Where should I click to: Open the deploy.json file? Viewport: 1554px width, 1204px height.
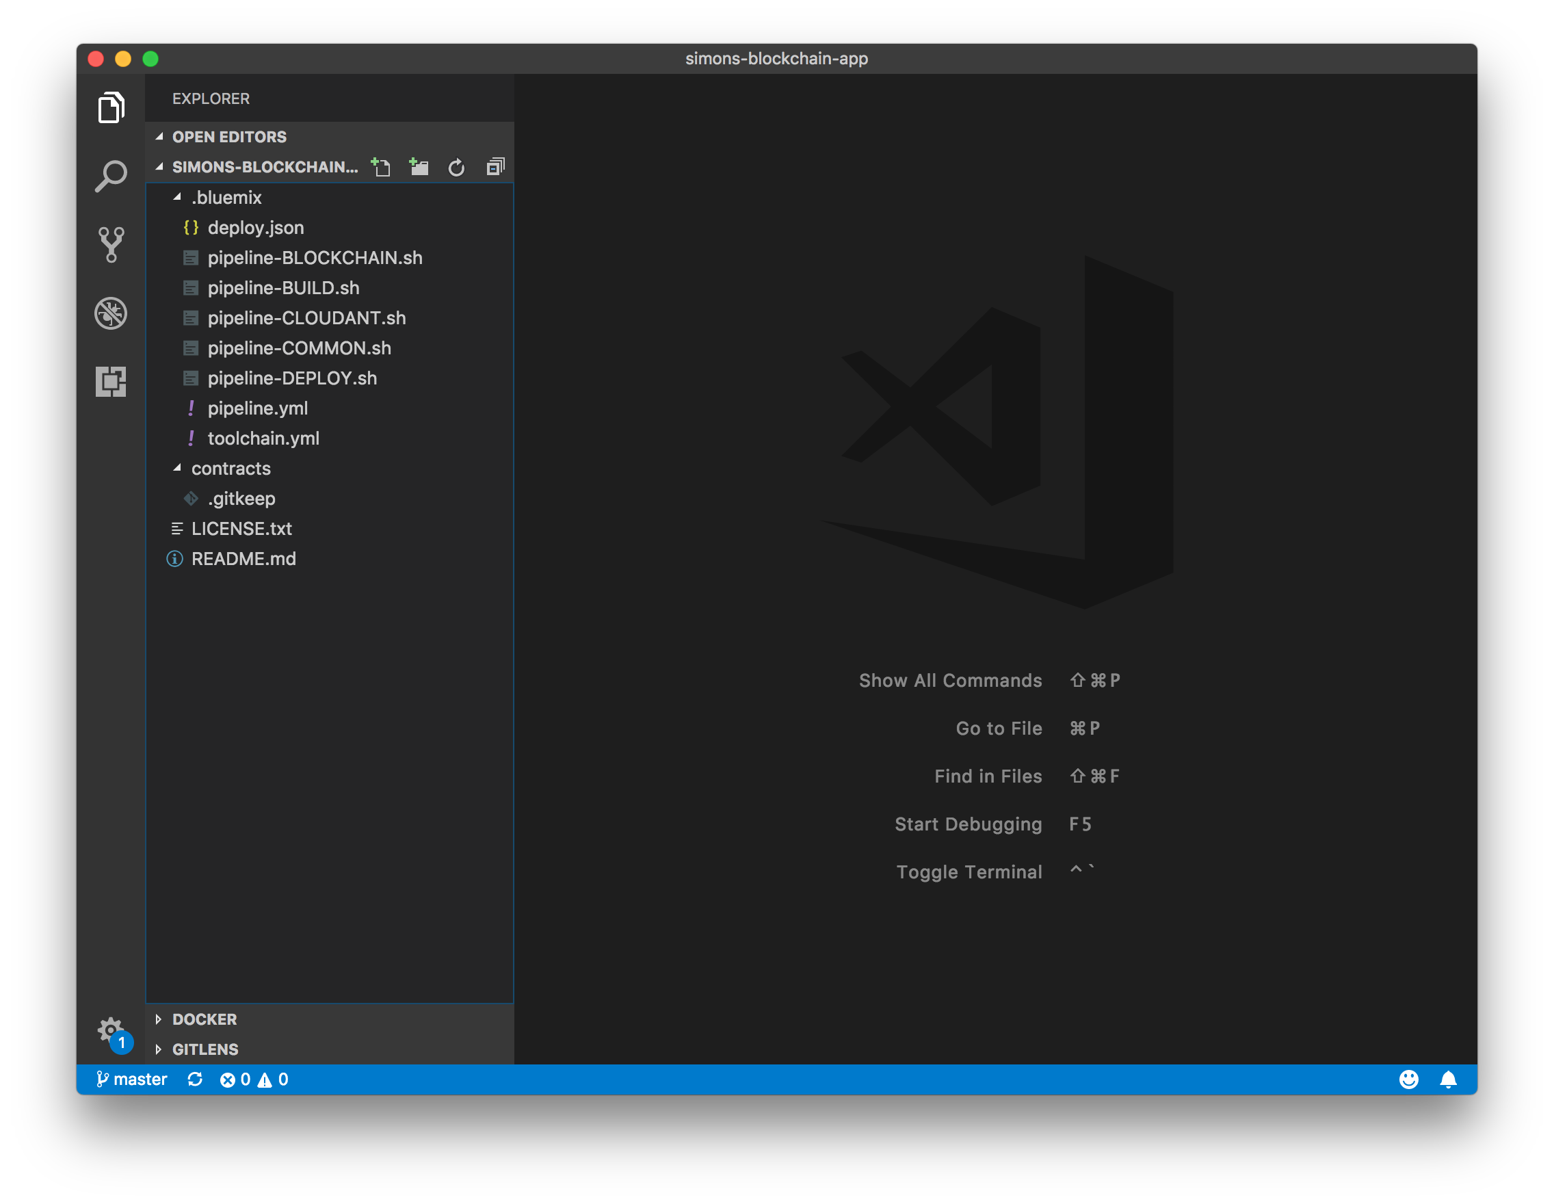(x=255, y=228)
